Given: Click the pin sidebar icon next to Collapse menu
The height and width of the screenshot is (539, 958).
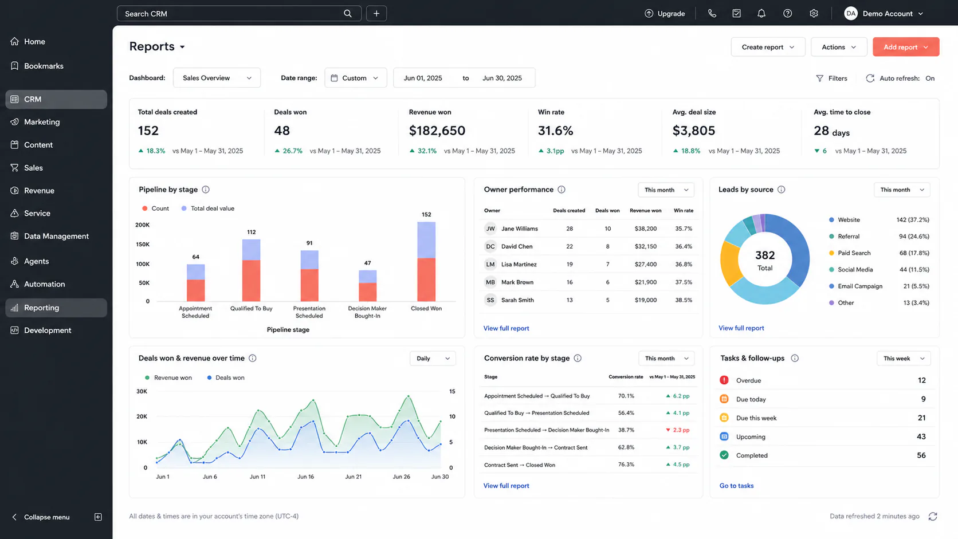Looking at the screenshot, I should tap(98, 517).
